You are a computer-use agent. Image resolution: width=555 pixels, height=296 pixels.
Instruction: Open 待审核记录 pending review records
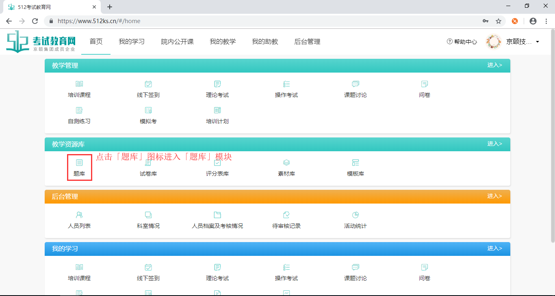click(x=286, y=219)
